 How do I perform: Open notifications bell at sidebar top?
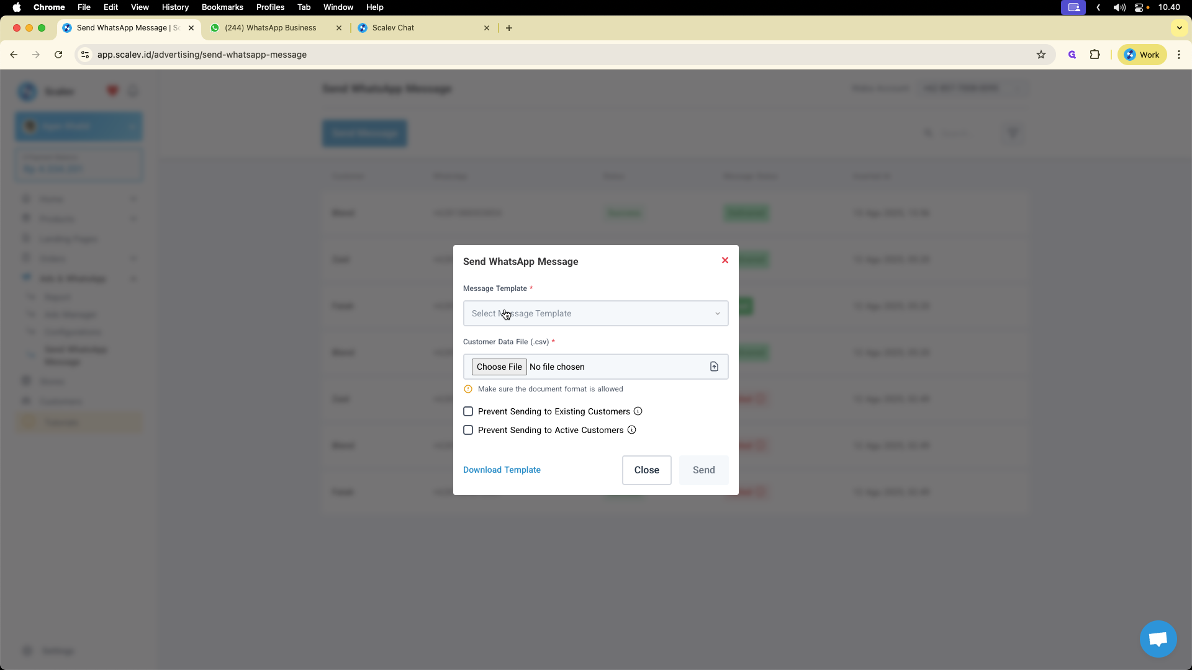click(x=133, y=91)
